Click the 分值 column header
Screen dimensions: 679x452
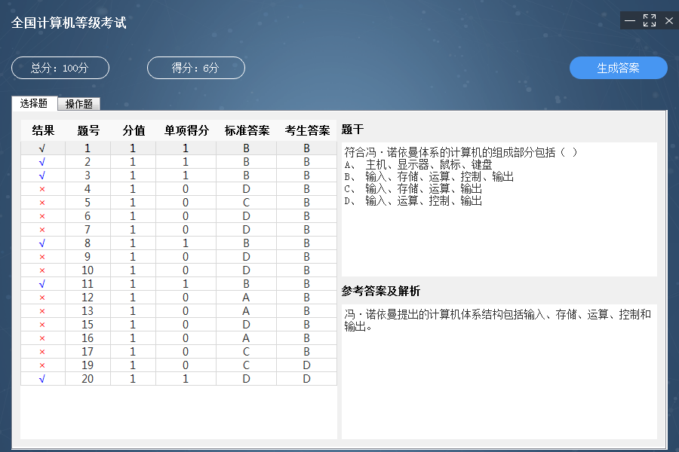click(134, 130)
